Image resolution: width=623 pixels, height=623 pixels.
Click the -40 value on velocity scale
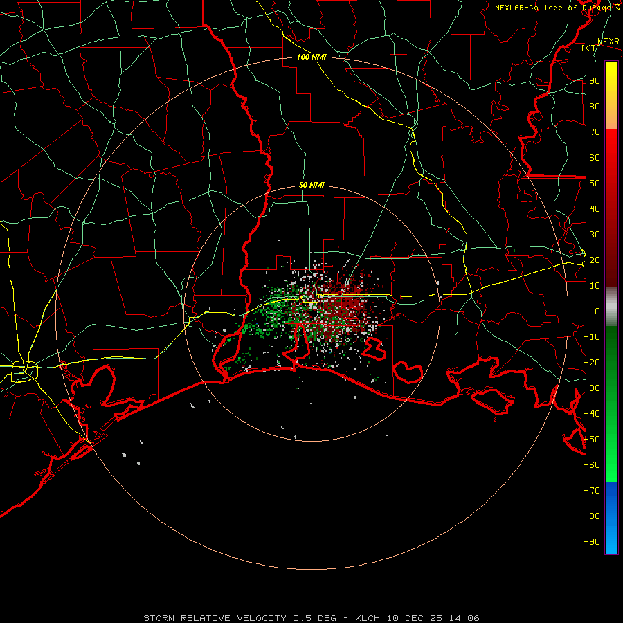click(592, 414)
